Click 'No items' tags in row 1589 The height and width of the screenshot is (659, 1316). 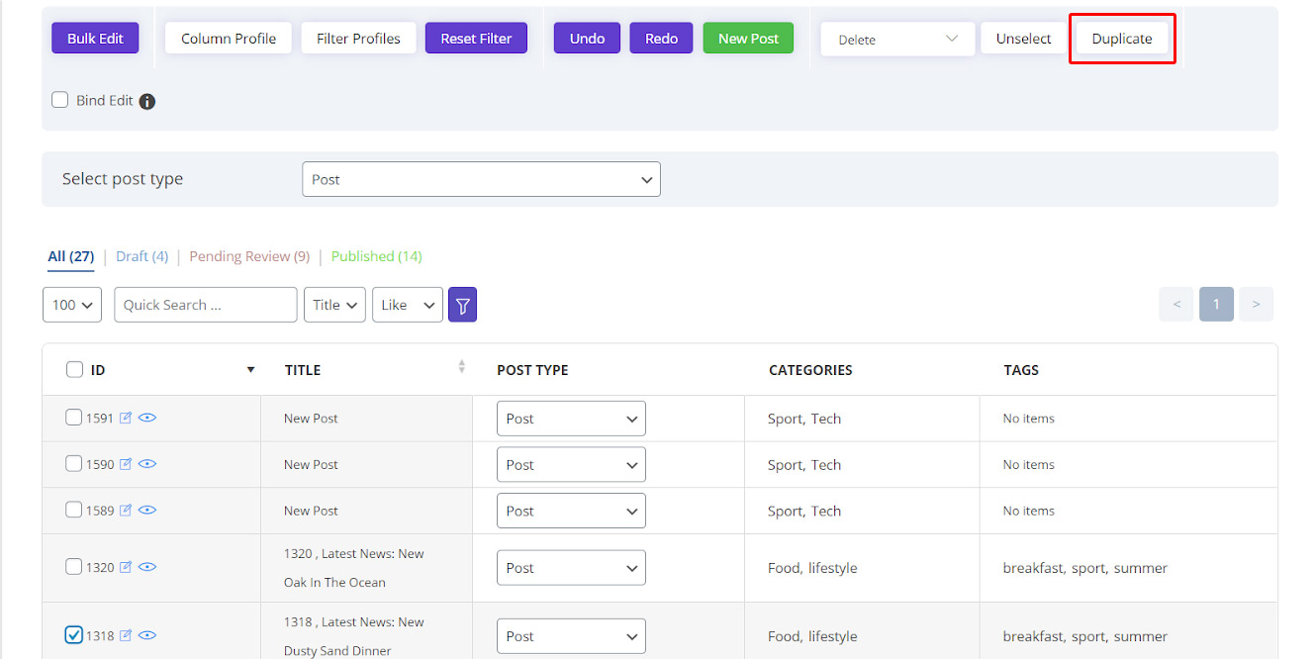1029,511
